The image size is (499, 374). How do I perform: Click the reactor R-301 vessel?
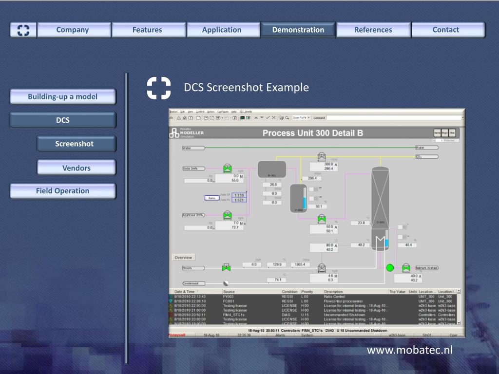272,169
